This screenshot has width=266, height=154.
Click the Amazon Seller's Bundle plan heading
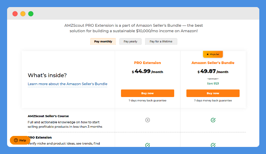coord(213,63)
